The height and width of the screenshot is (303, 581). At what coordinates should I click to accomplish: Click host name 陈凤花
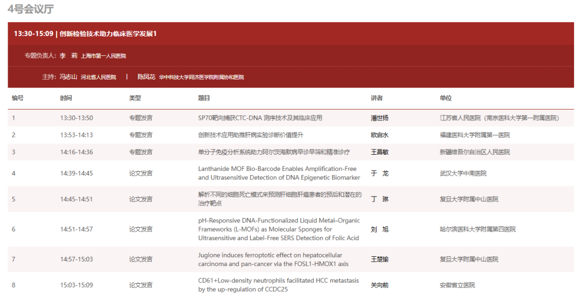[x=146, y=77]
